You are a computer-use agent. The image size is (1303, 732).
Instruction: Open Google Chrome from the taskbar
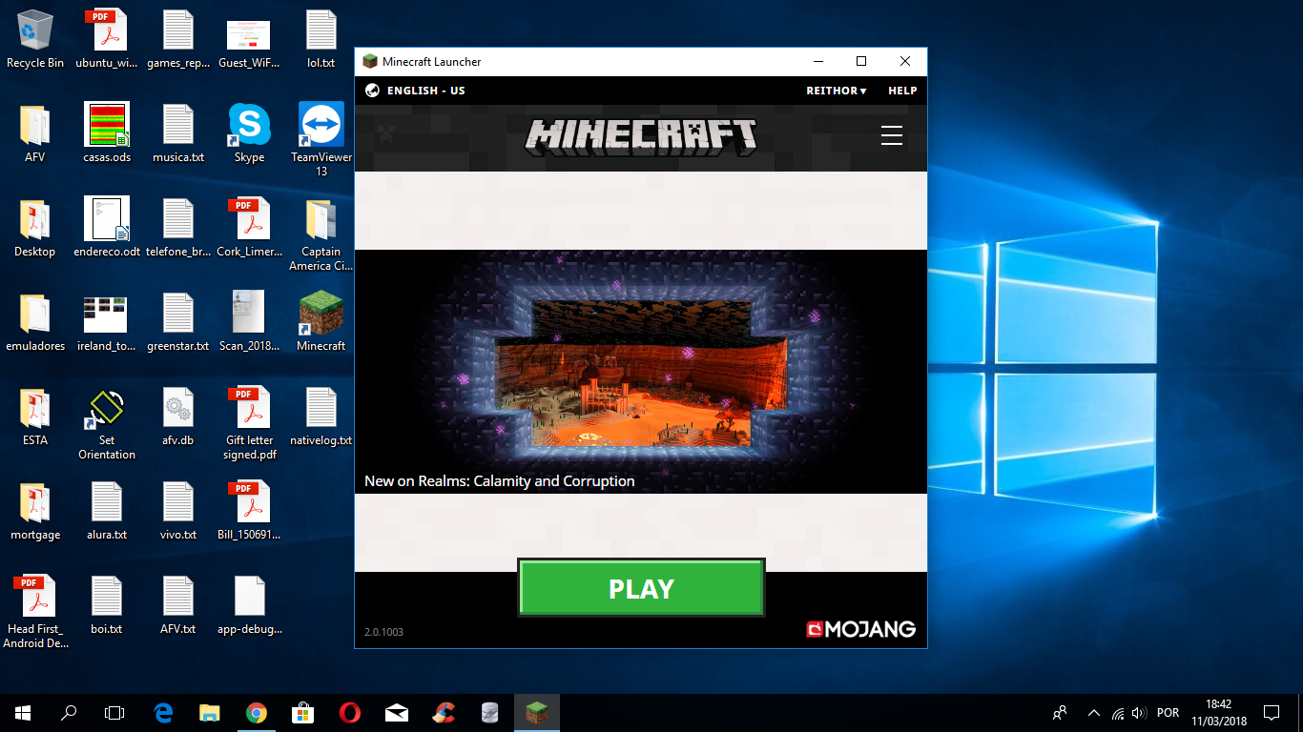tap(256, 713)
